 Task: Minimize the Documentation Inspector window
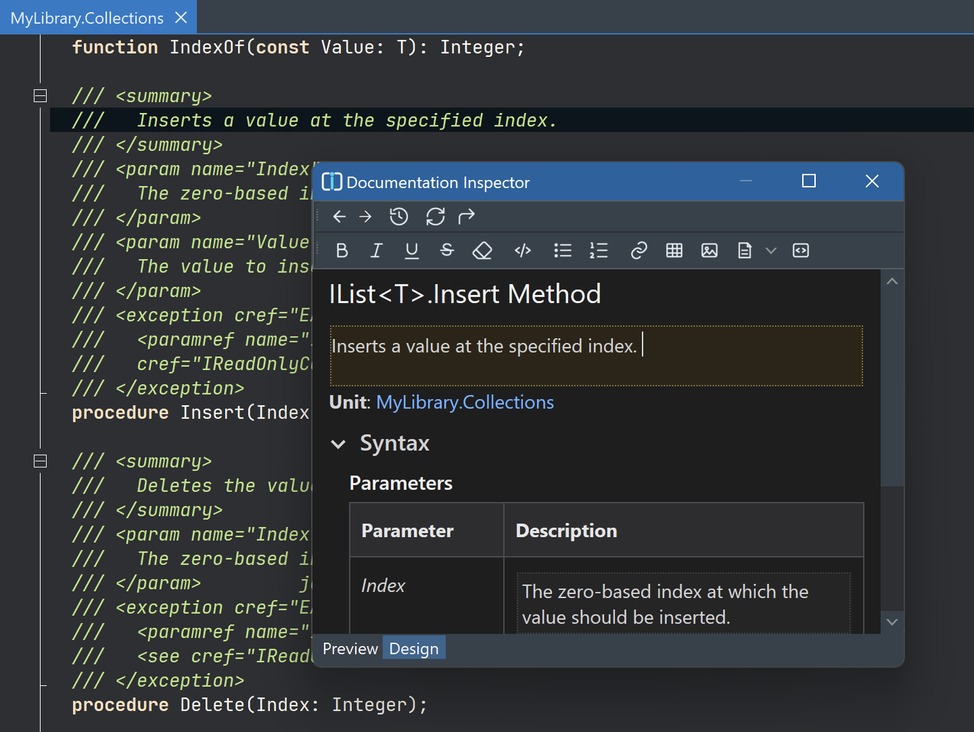pyautogui.click(x=746, y=181)
